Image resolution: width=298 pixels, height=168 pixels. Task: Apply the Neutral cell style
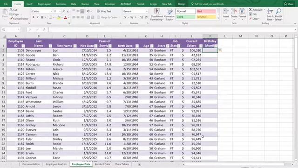click(x=206, y=17)
